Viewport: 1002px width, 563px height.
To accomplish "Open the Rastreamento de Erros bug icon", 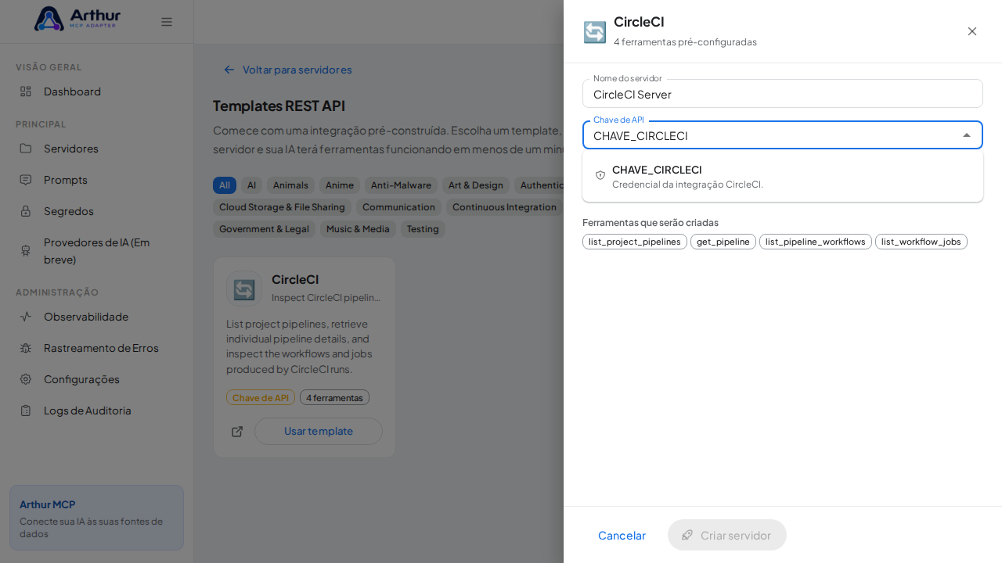I will pyautogui.click(x=26, y=348).
